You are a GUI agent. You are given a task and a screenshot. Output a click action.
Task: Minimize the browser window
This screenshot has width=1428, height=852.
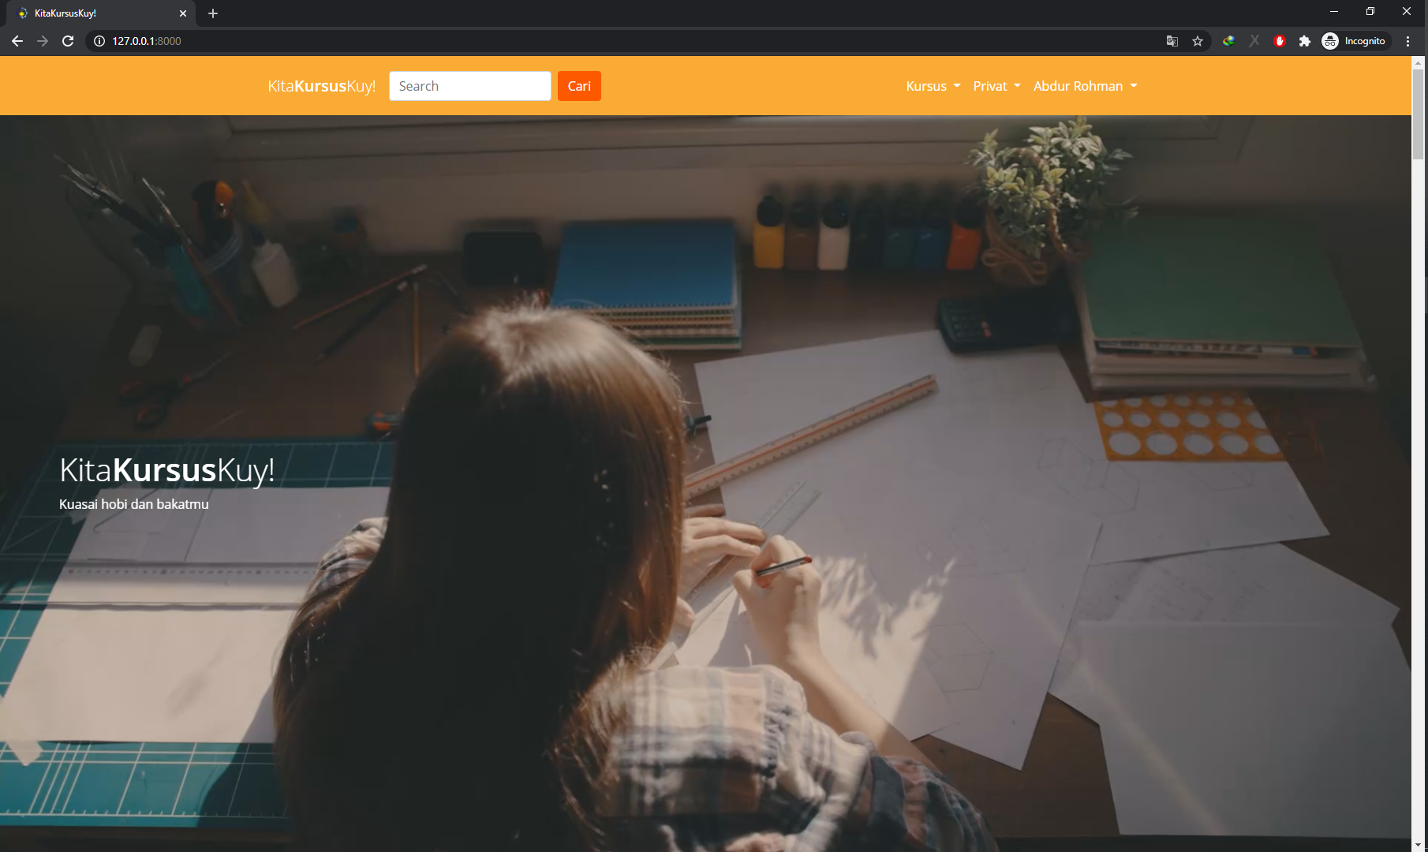(1334, 12)
